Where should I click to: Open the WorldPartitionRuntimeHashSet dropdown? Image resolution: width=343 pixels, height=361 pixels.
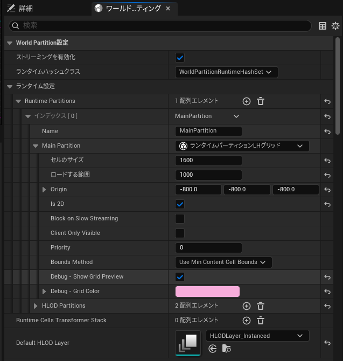point(226,72)
